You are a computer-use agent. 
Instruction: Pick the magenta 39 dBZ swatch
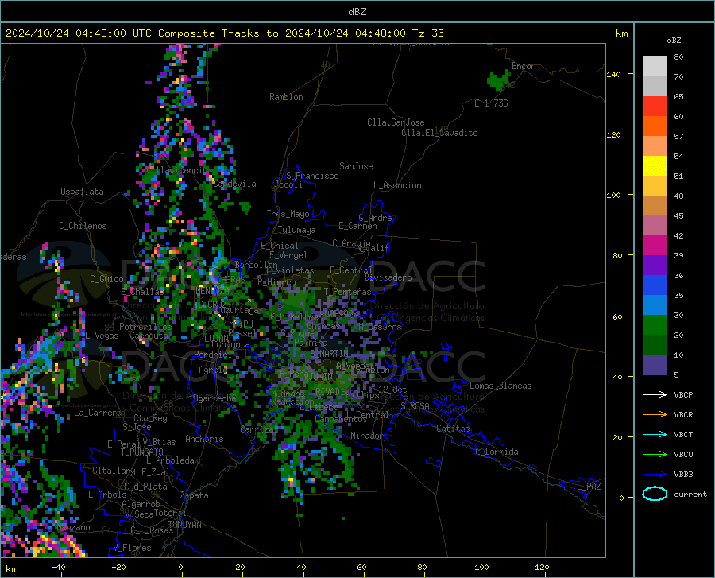tap(655, 246)
